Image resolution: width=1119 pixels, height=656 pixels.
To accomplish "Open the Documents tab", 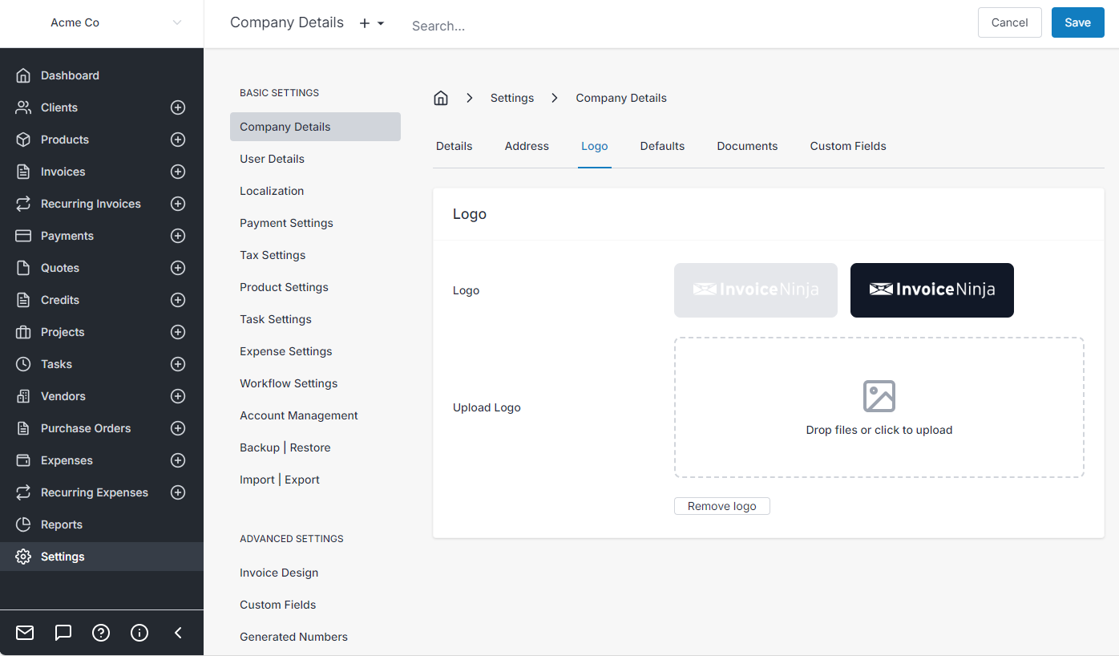I will (x=747, y=146).
